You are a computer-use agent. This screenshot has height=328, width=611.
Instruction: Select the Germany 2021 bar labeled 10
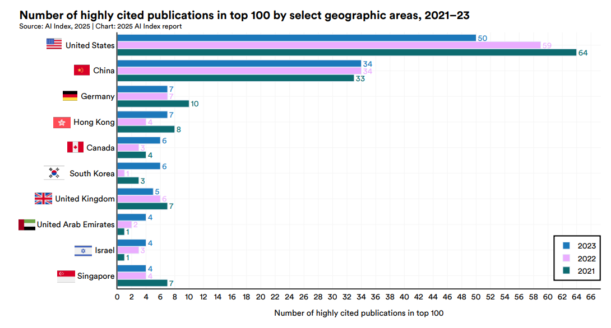pos(153,104)
